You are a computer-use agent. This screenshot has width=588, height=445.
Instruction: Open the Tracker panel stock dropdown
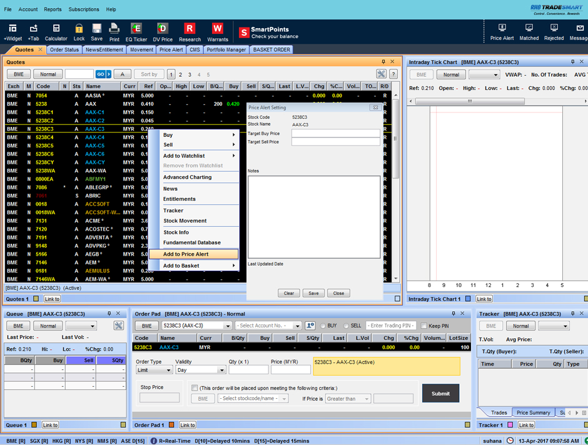pos(554,326)
